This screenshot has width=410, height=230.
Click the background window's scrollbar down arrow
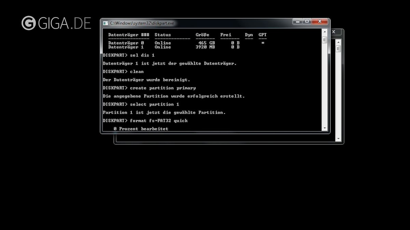point(338,139)
